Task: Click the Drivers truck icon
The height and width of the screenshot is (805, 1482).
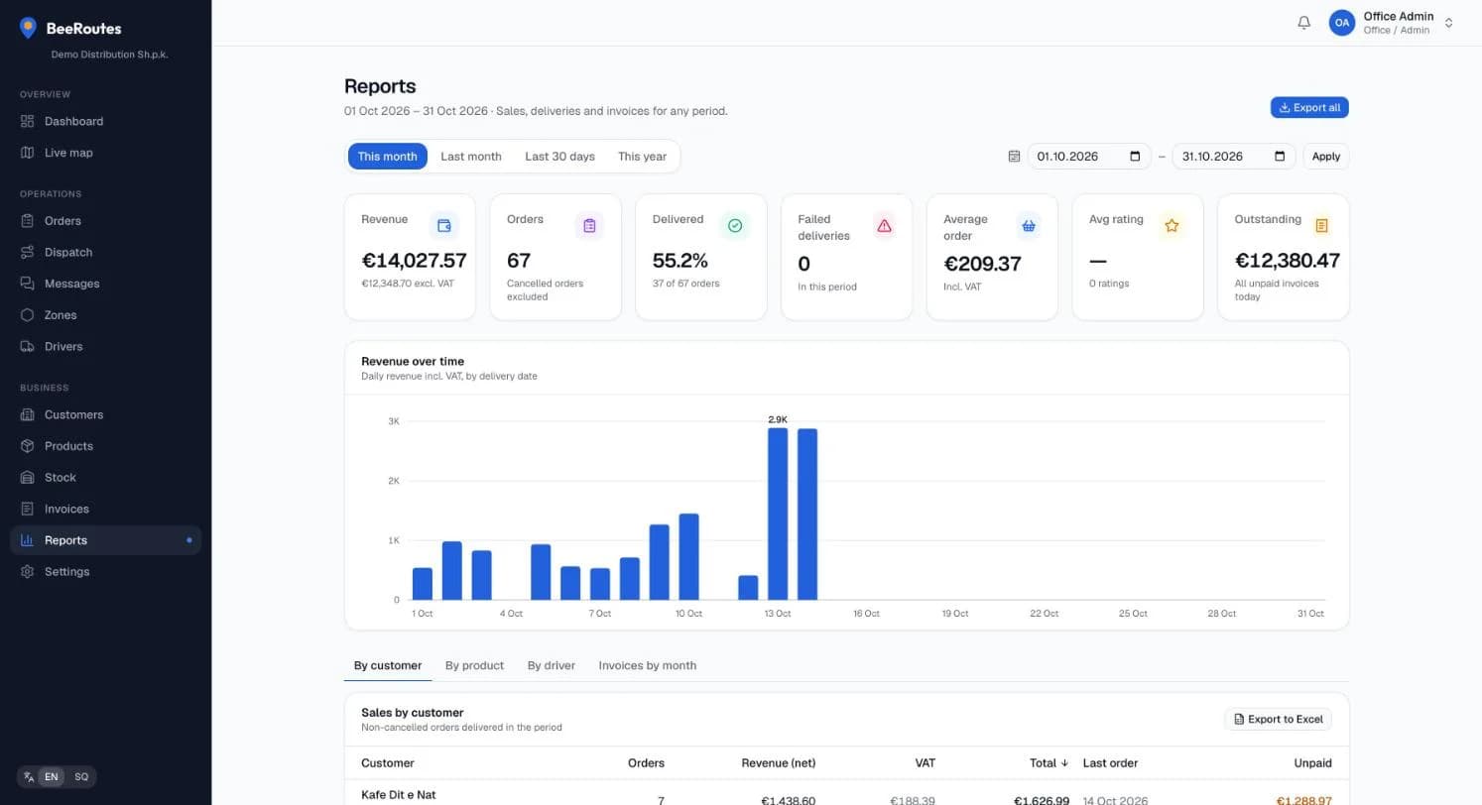Action: pyautogui.click(x=28, y=346)
